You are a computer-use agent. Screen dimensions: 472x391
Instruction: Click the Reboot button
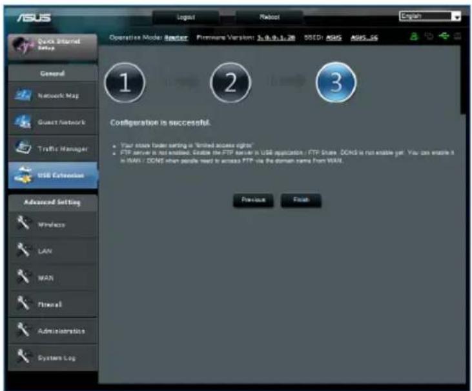(x=269, y=17)
